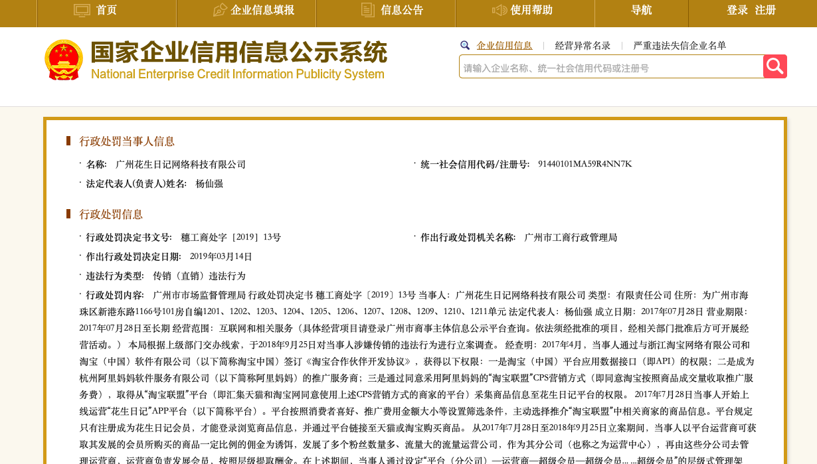
Task: Click the red magnifier search button
Action: (774, 66)
